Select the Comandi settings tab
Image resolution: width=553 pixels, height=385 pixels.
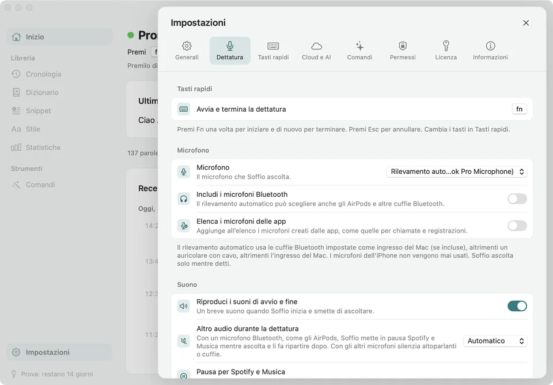359,51
